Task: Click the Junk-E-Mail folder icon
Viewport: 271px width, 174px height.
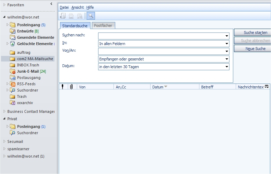Action: [x=13, y=71]
